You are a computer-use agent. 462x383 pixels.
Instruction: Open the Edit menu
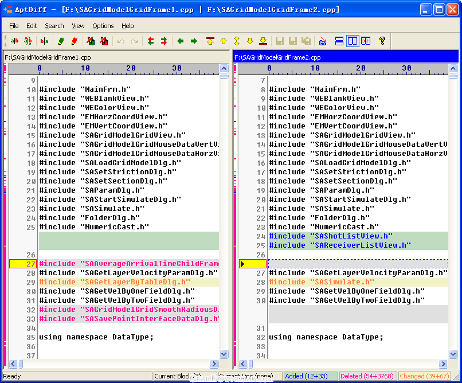(32, 26)
